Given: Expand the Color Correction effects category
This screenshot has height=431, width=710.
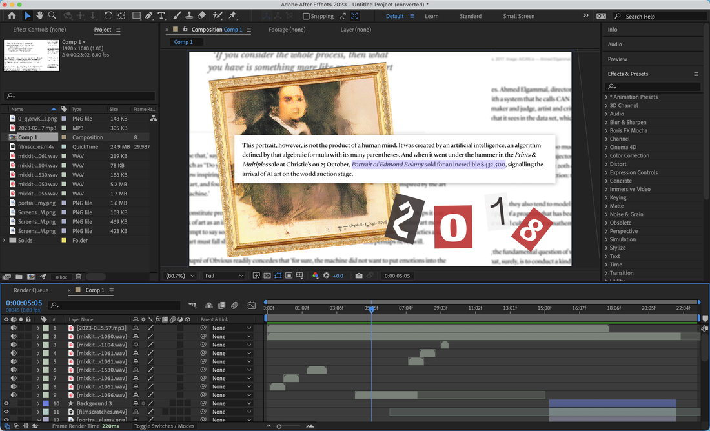Looking at the screenshot, I should pyautogui.click(x=606, y=155).
